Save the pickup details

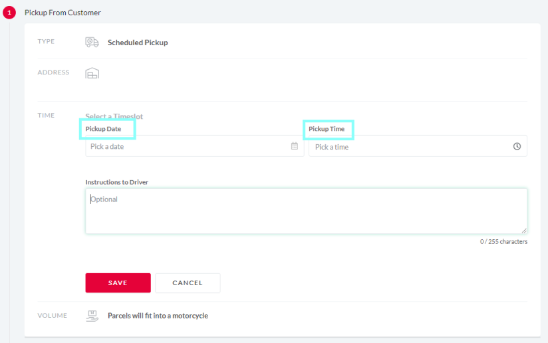click(118, 283)
